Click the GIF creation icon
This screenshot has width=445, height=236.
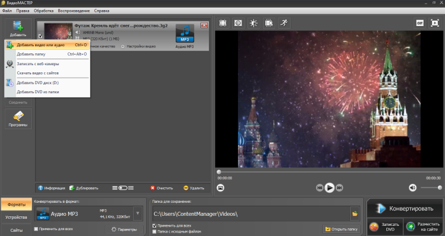pyautogui.click(x=419, y=23)
